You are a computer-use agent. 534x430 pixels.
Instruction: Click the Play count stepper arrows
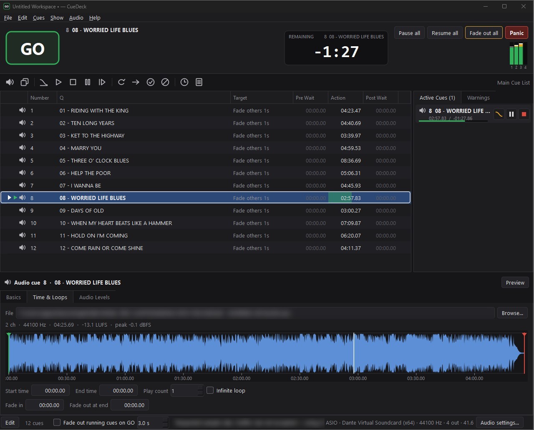tap(200, 391)
